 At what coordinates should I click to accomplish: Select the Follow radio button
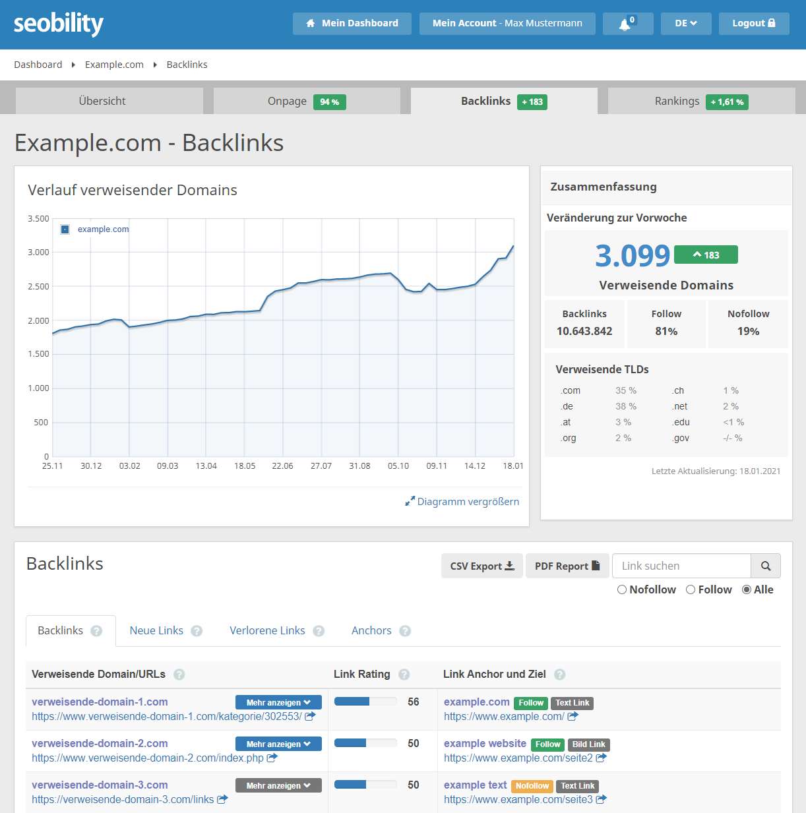click(x=691, y=589)
